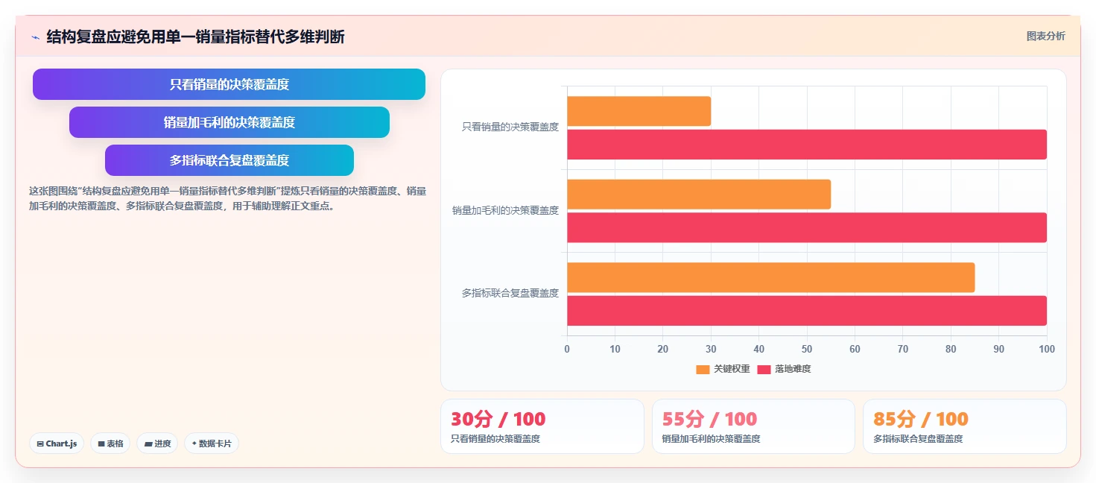Click the chart axis label 多指标联合复盘覆盖度
The width and height of the screenshot is (1096, 483).
coord(510,294)
